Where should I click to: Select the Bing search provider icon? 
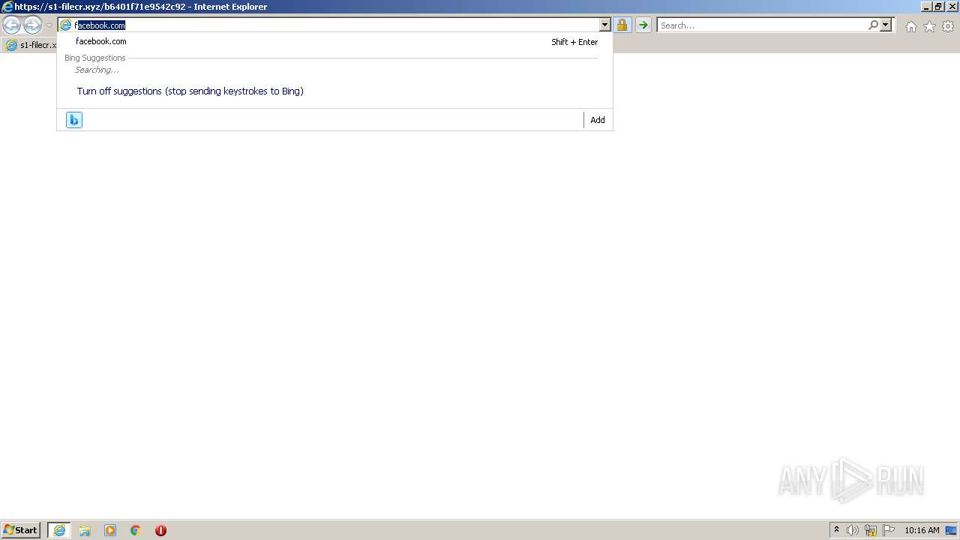(x=73, y=120)
